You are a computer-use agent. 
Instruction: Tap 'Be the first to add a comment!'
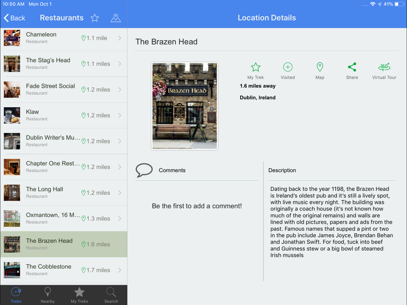(197, 206)
